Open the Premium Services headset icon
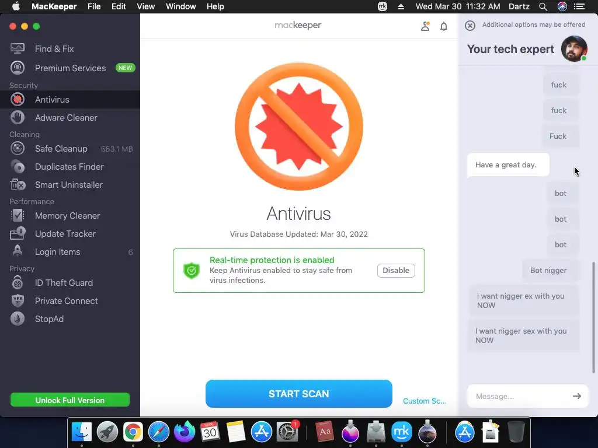This screenshot has width=598, height=448. click(x=18, y=68)
